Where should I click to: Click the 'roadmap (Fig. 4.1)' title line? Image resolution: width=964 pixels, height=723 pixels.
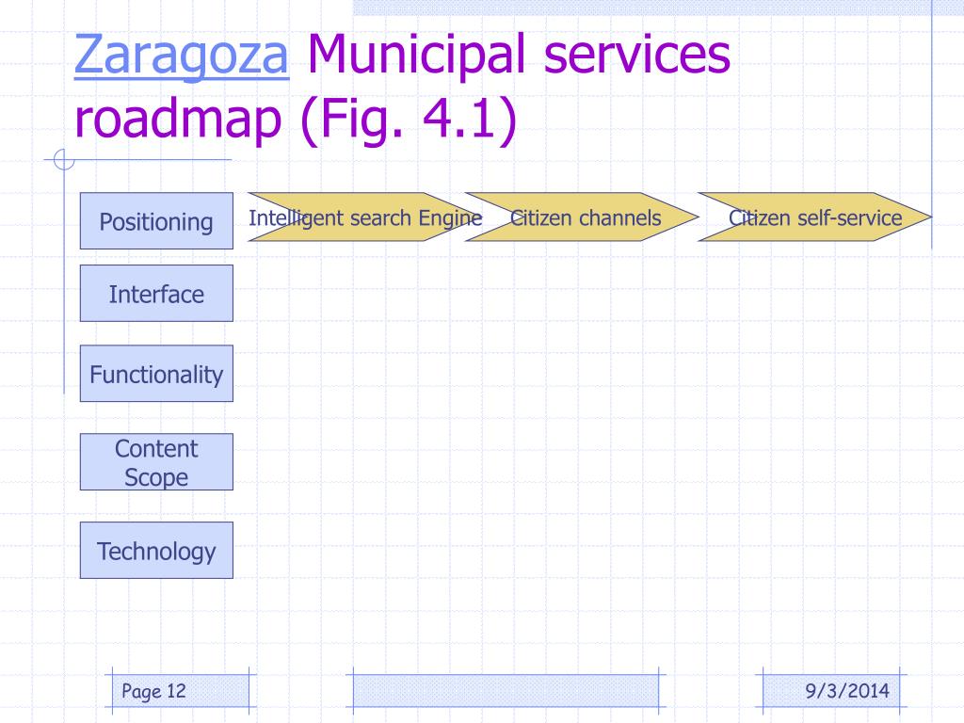click(296, 119)
